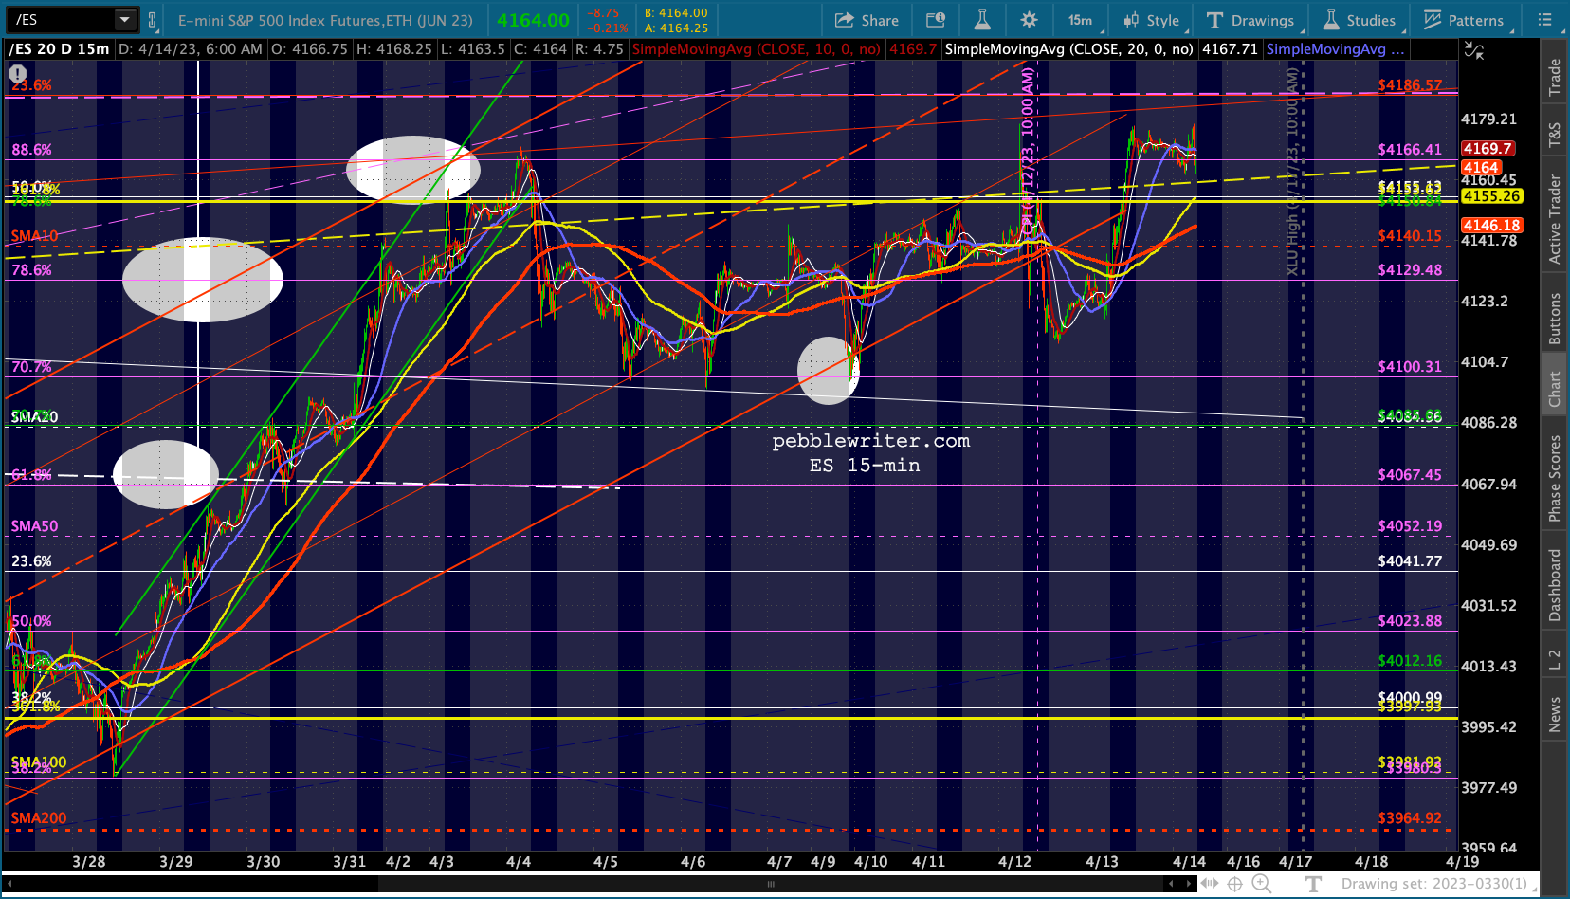Click the $4012.16 level label
The height and width of the screenshot is (899, 1570).
(1410, 661)
